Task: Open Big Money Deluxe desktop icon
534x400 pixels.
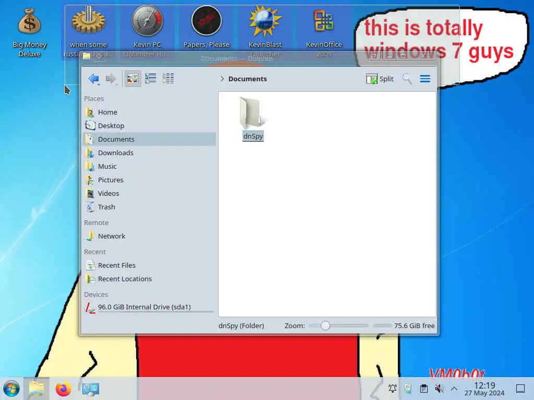Action: 29,32
